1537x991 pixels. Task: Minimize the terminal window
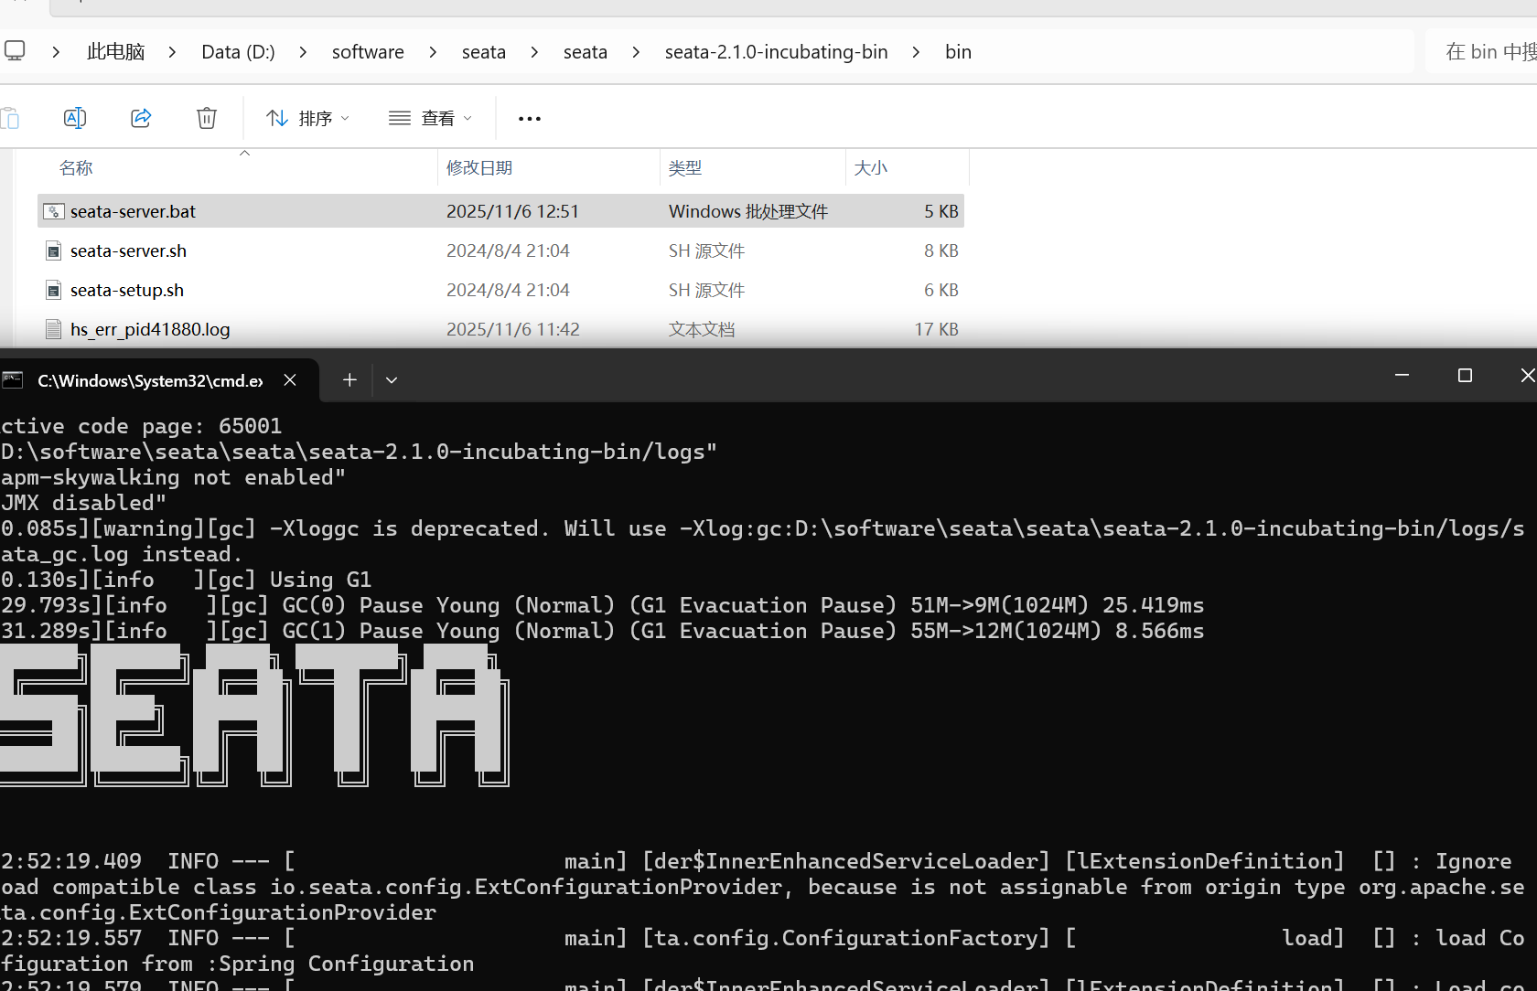(x=1402, y=376)
